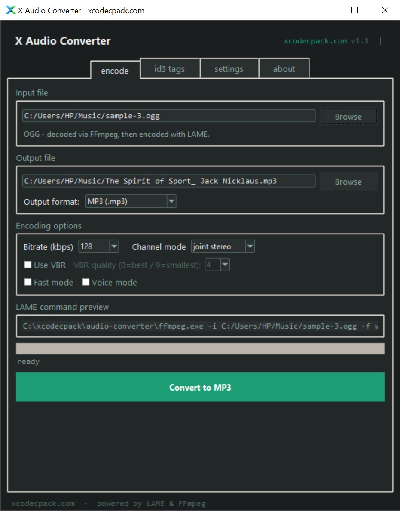Open the settings tab
This screenshot has height=511, width=400.
pos(229,68)
